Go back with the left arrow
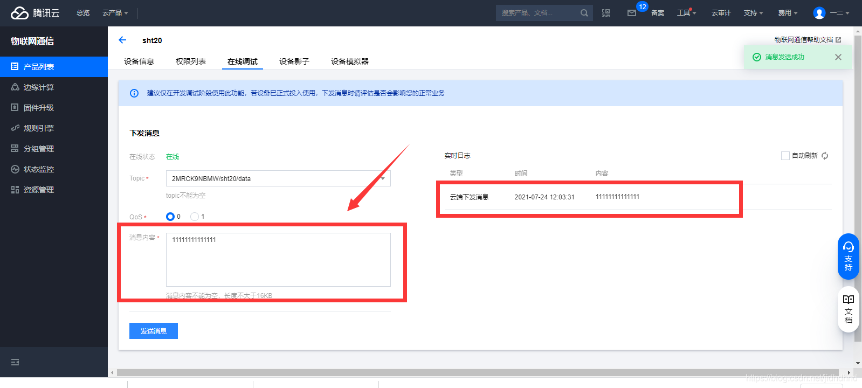 point(122,40)
